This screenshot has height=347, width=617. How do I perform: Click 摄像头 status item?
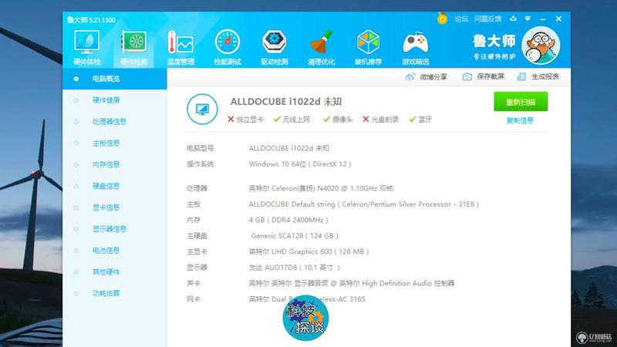point(338,120)
